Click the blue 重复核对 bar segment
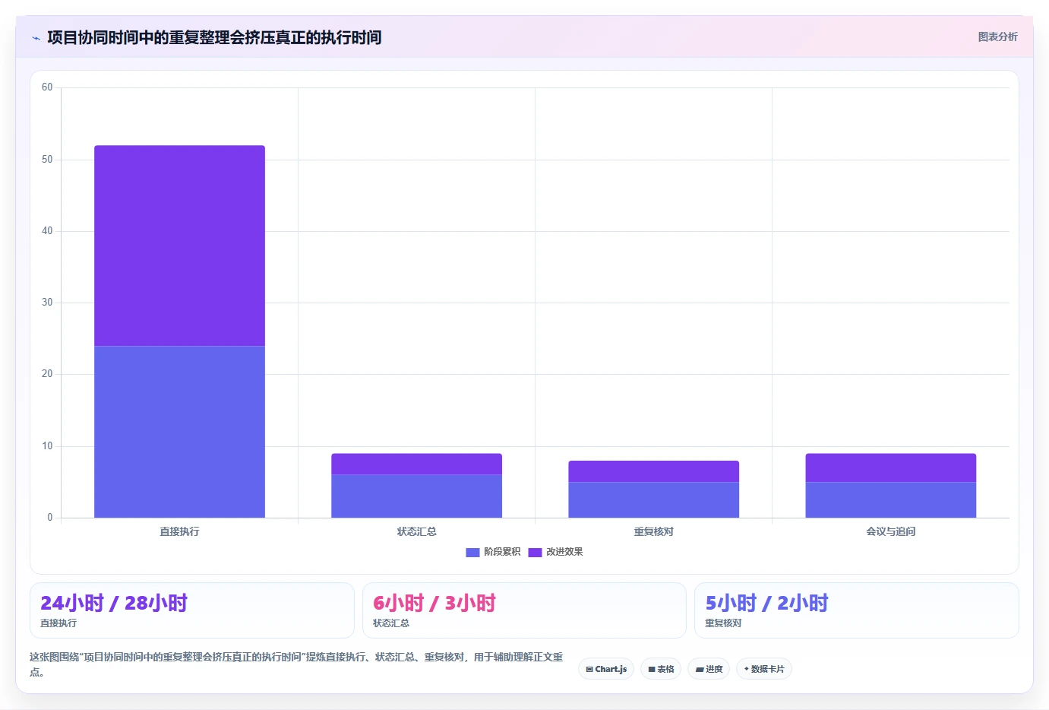 tap(653, 500)
